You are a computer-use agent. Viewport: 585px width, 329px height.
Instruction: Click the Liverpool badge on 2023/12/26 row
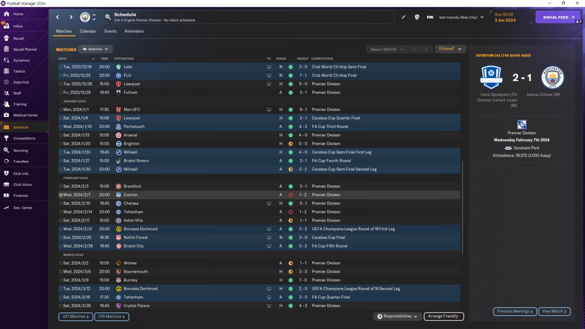pos(118,84)
